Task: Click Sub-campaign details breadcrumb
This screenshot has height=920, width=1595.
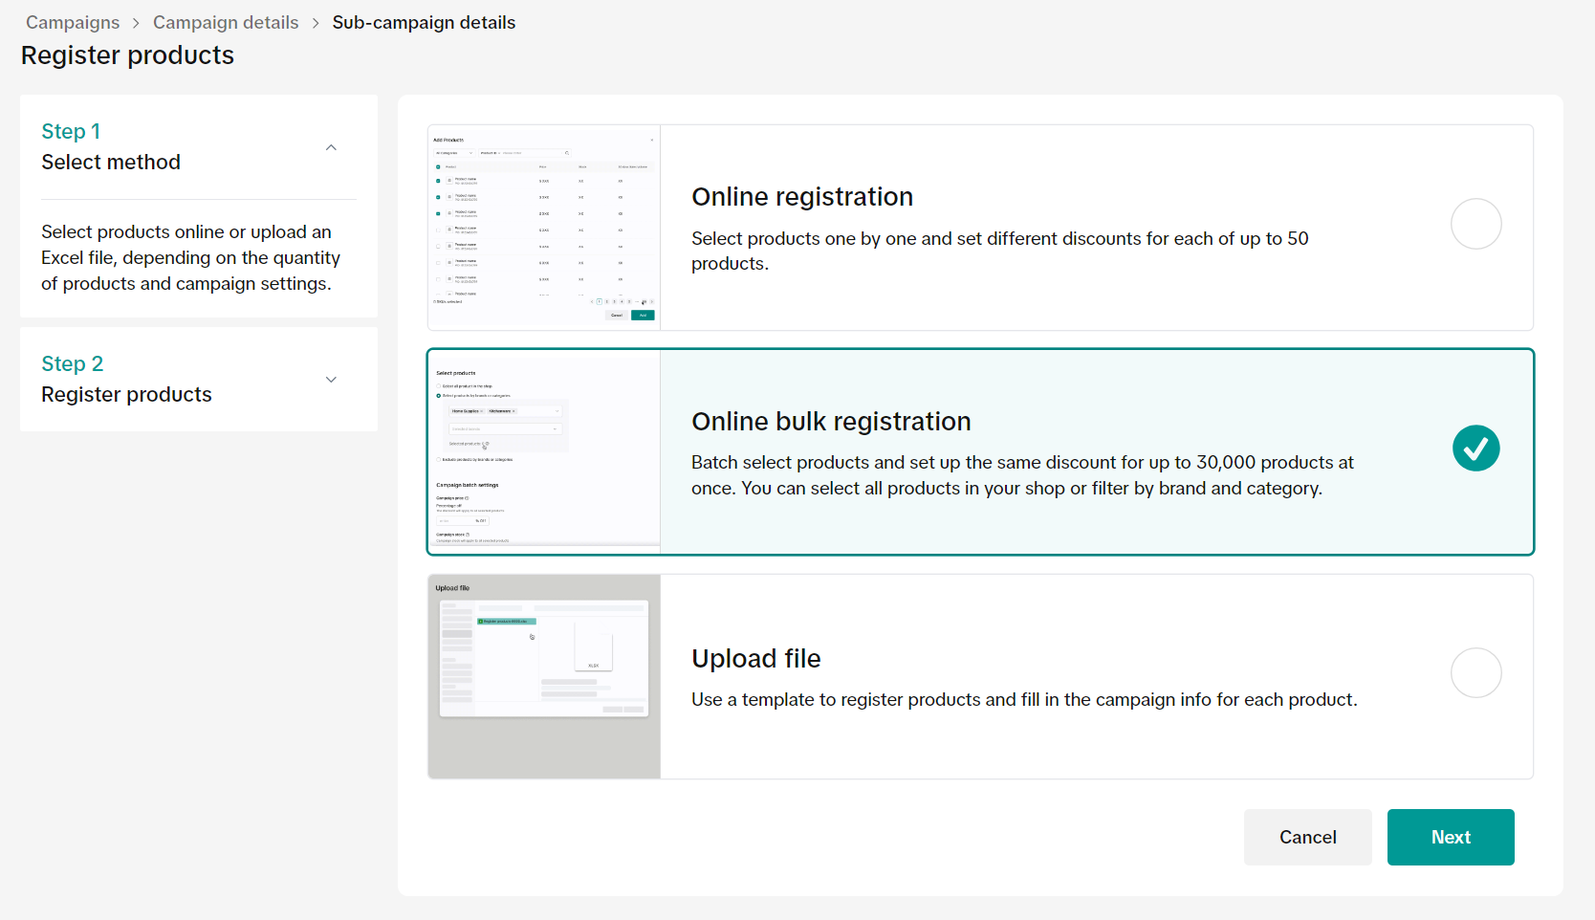Action: coord(424,22)
